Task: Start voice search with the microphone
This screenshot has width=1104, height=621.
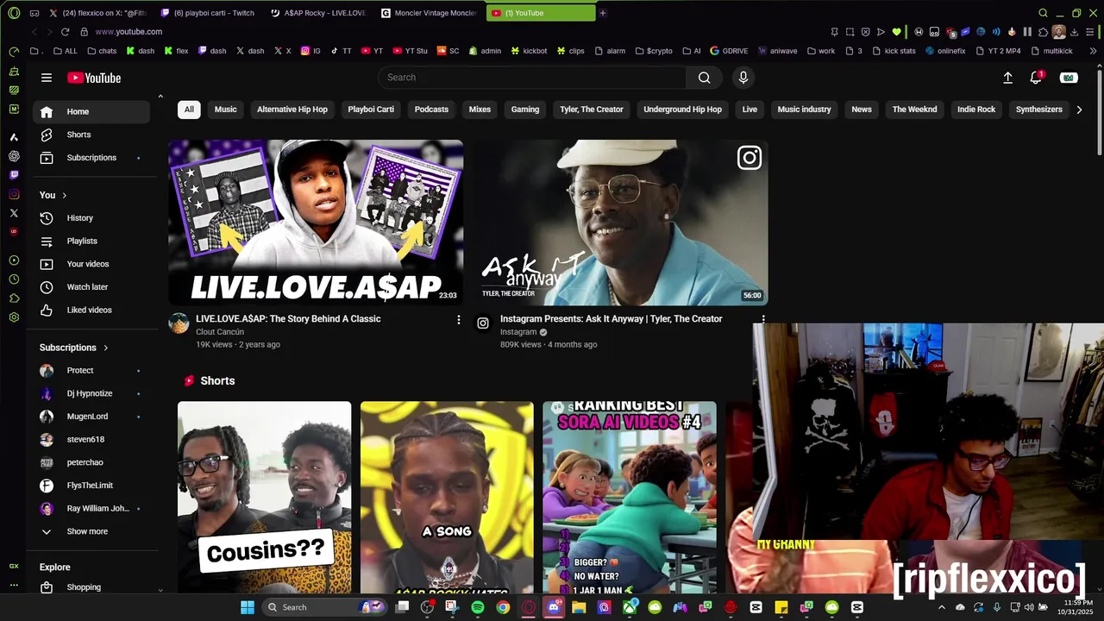Action: pos(743,78)
